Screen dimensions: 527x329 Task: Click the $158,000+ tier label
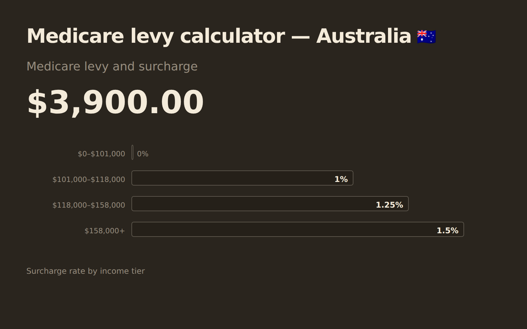coord(105,231)
